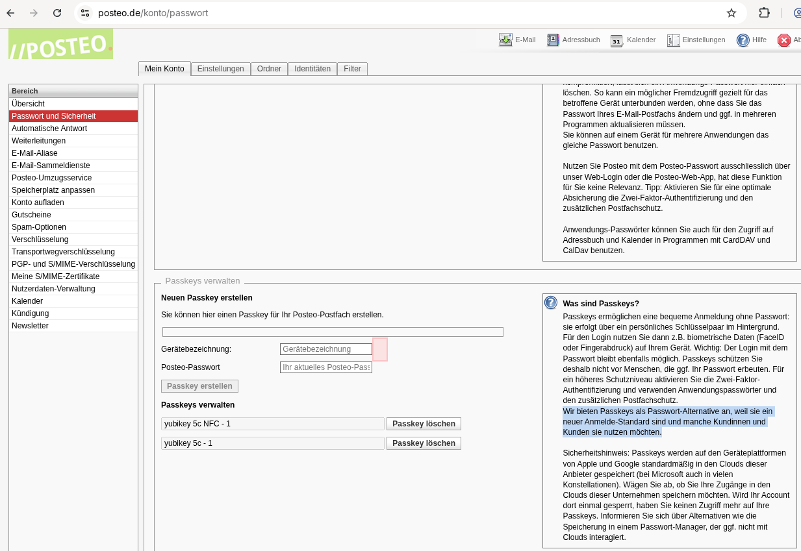801x551 pixels.
Task: Open the Hilfe question mark icon
Action: click(x=743, y=40)
